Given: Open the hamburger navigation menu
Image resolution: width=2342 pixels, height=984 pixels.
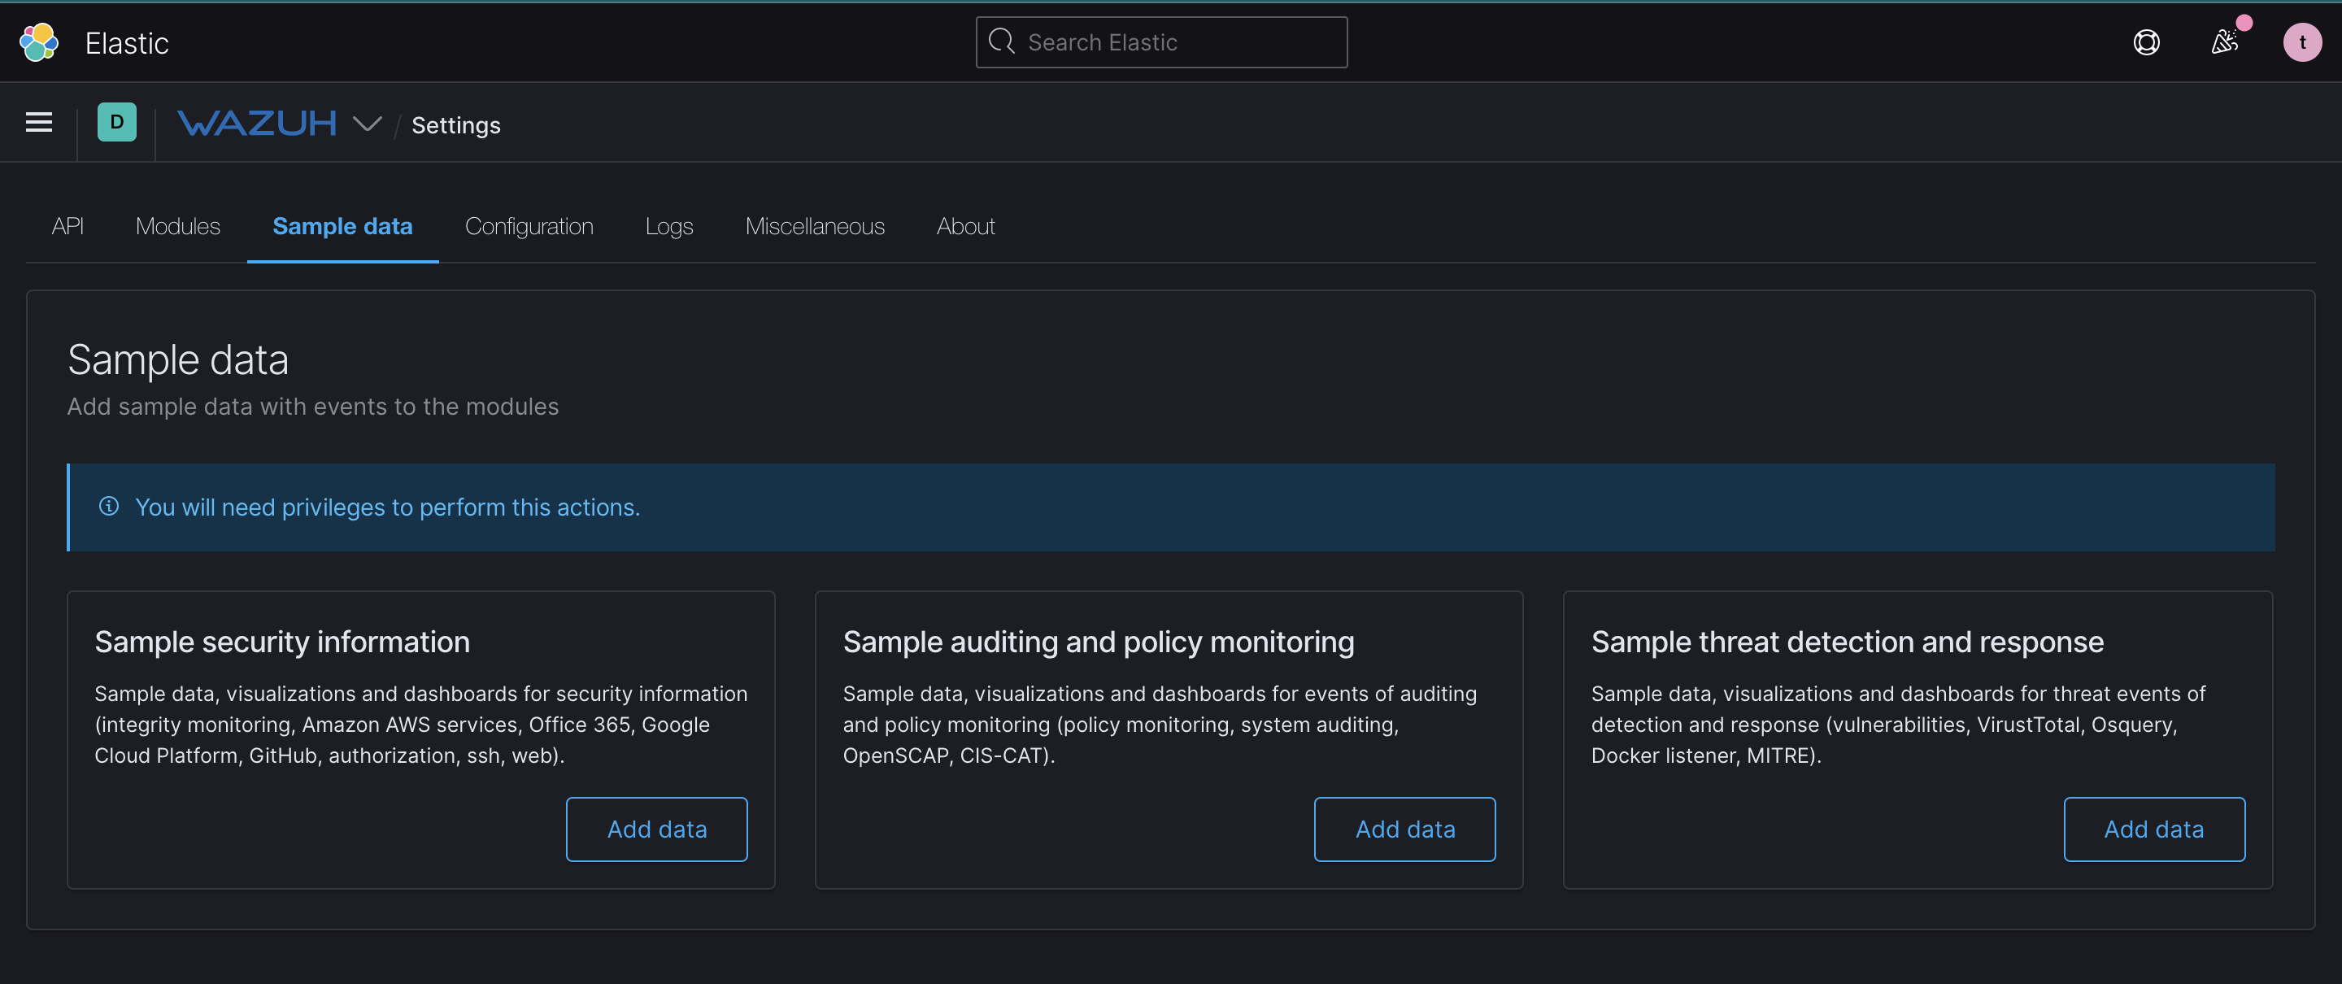Looking at the screenshot, I should (x=38, y=123).
